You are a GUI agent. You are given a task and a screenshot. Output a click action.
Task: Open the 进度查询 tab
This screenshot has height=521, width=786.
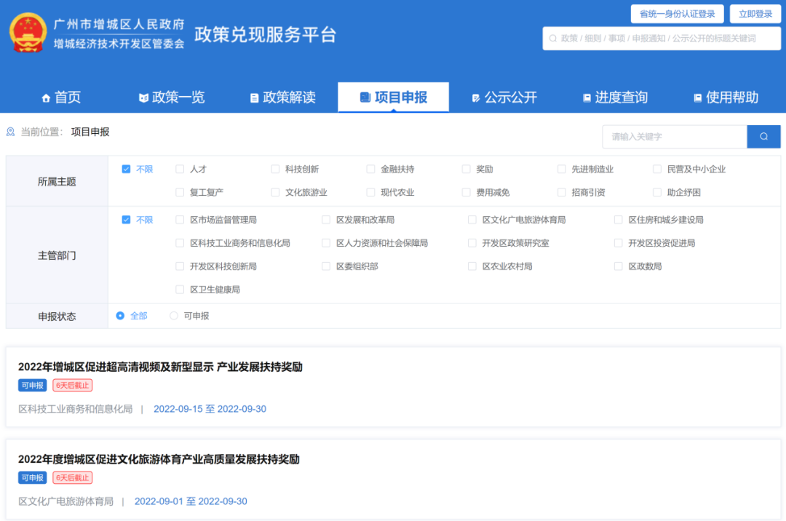pos(614,98)
